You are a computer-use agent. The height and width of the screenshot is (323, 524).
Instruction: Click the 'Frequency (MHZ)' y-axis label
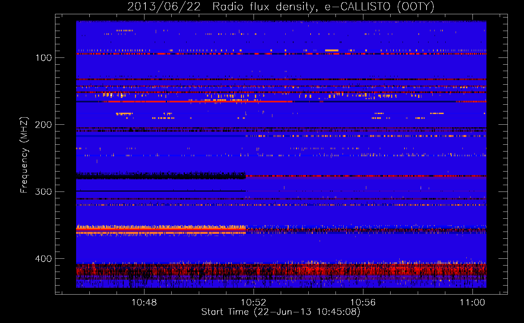coord(24,155)
